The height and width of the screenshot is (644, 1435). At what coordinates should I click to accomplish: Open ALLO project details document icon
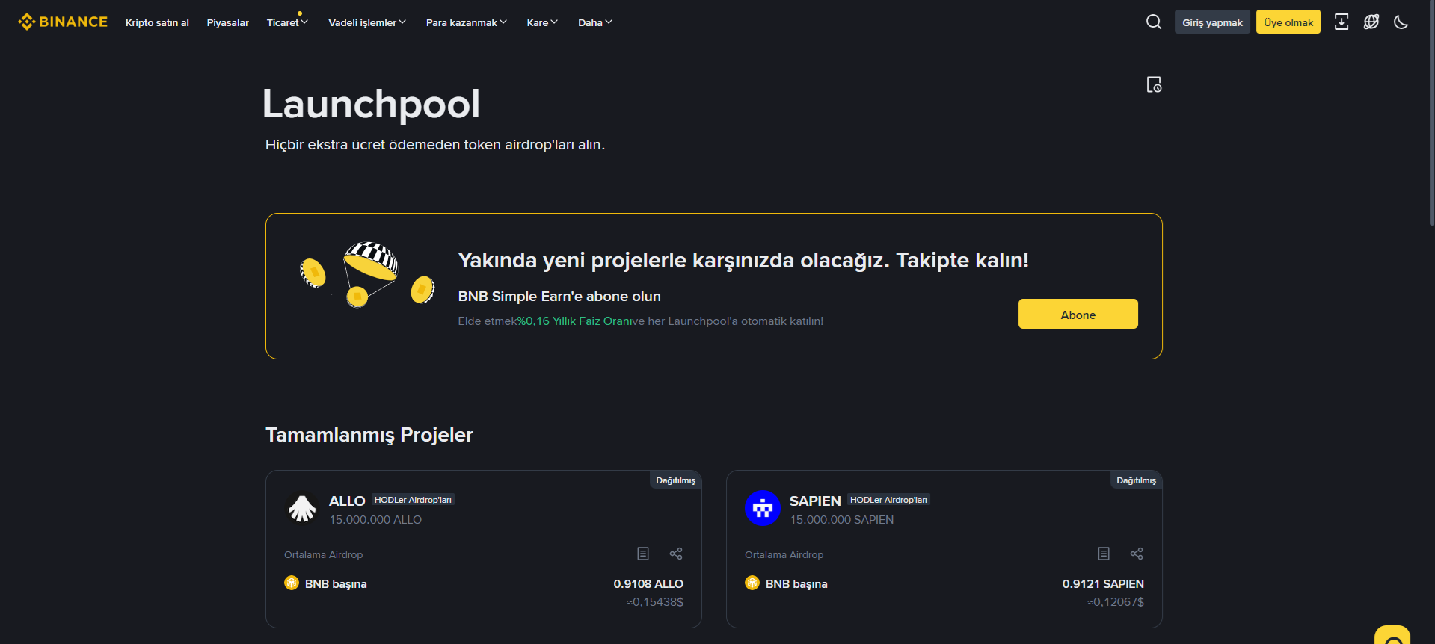click(x=643, y=554)
